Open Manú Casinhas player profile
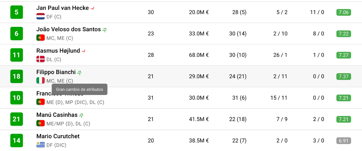The height and width of the screenshot is (151, 362). point(57,115)
